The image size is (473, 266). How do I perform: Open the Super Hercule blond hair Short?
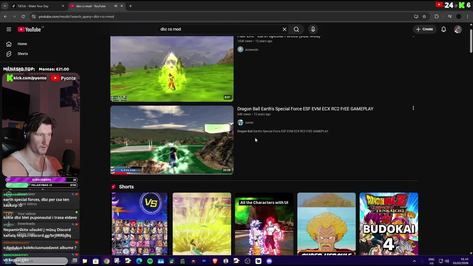(x=326, y=224)
